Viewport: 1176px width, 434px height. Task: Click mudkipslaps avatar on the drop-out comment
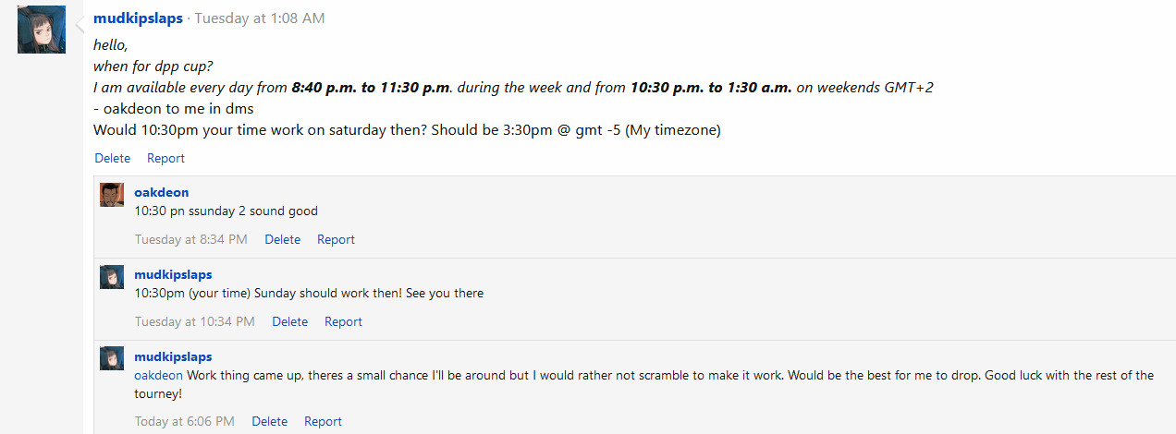(x=112, y=358)
